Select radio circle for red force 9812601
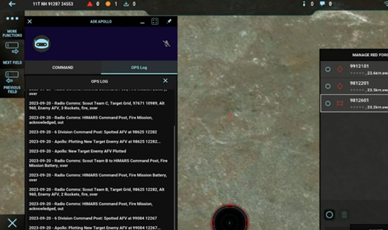The height and width of the screenshot is (230, 388). point(328,104)
